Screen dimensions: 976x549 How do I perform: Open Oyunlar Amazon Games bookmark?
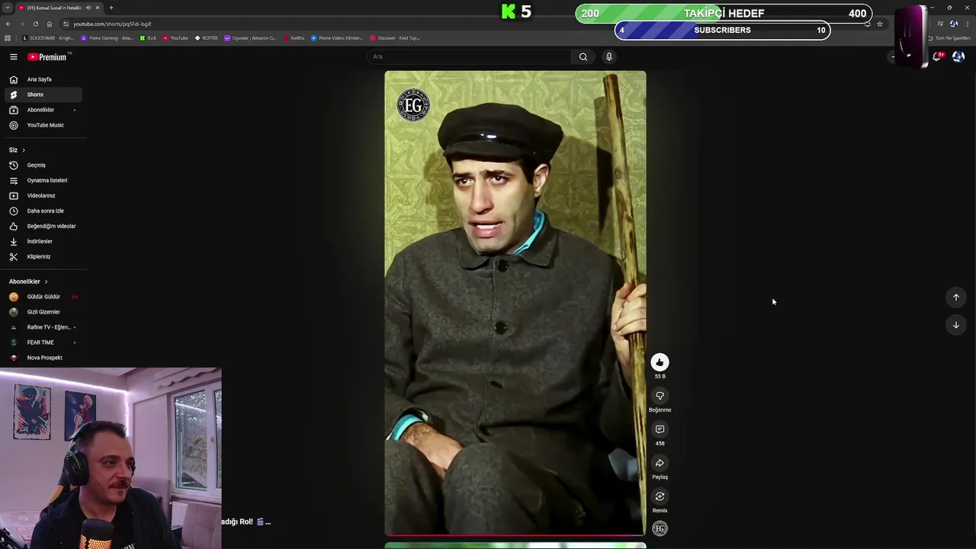tap(250, 38)
